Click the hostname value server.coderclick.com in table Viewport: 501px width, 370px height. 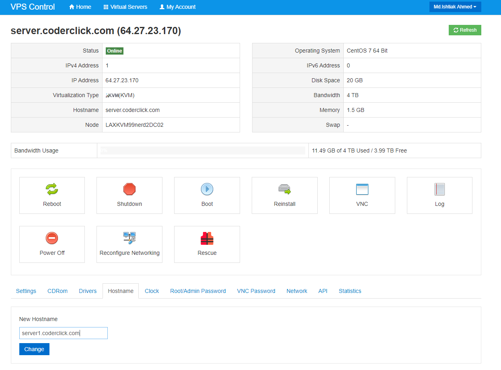tap(133, 110)
